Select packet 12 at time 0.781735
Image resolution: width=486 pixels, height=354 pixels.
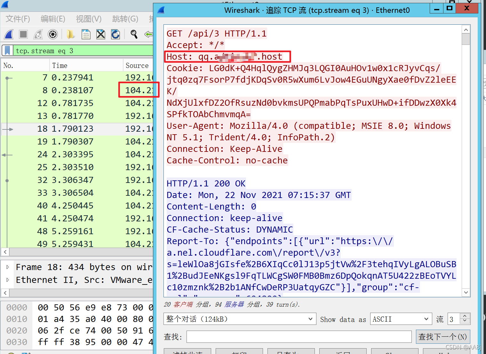pyautogui.click(x=77, y=103)
